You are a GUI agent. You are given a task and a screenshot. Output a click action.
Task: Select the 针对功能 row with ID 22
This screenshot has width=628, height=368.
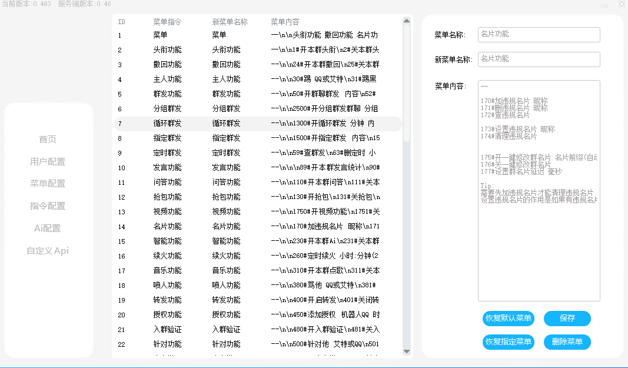pyautogui.click(x=258, y=344)
